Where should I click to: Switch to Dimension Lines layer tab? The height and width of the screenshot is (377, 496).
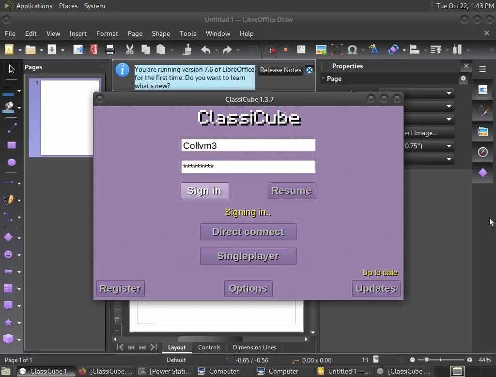click(254, 347)
